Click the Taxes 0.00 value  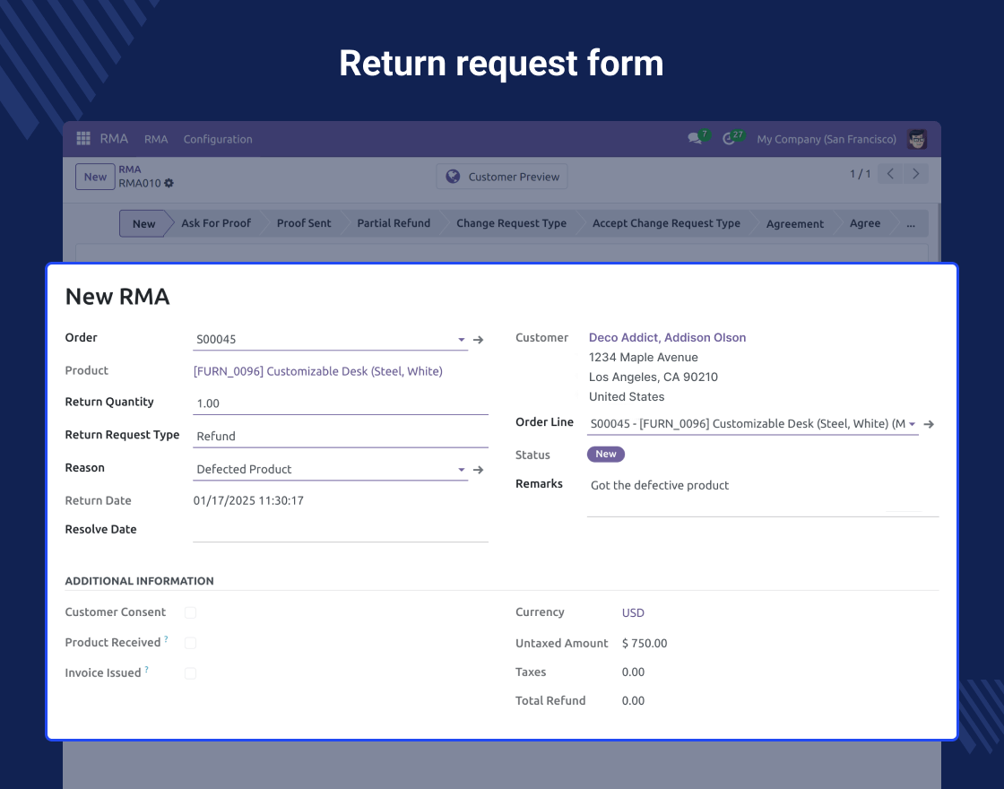[x=633, y=672]
